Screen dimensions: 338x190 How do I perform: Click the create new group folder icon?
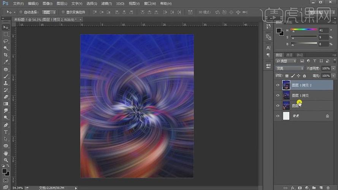point(314,188)
